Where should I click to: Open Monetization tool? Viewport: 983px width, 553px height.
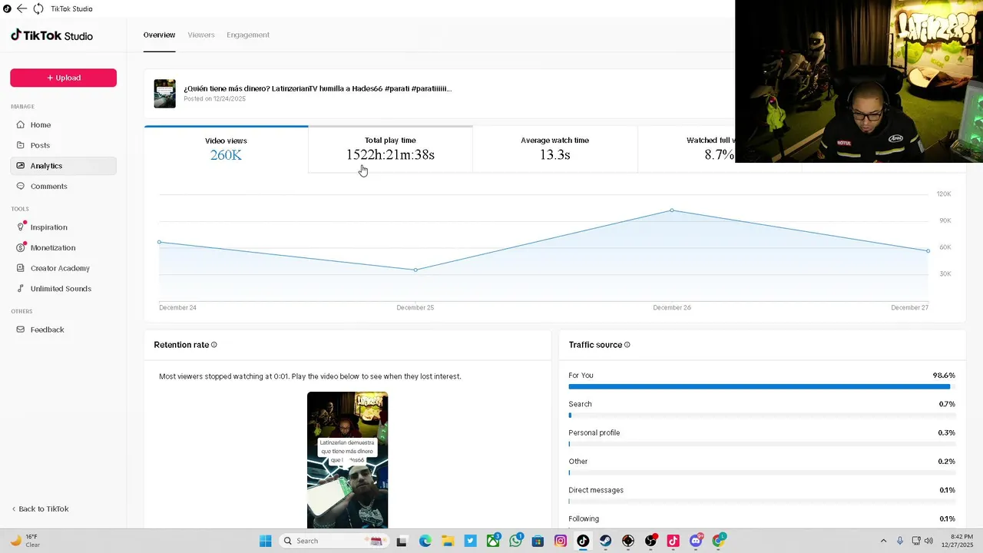[x=63, y=247]
